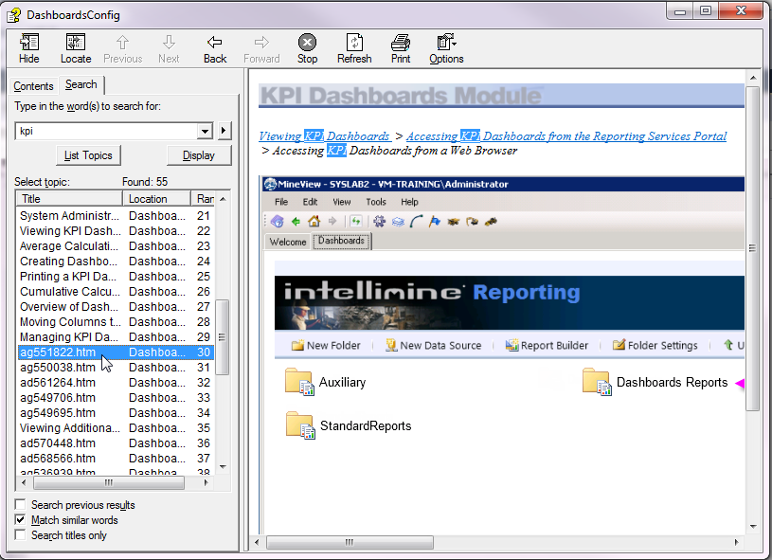Image resolution: width=772 pixels, height=560 pixels.
Task: Uncheck Match similar words
Action: point(21,520)
